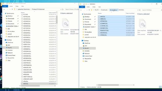Click the MCS8051.DLL file icon in MODELS
162x91 pixels.
tap(99, 28)
